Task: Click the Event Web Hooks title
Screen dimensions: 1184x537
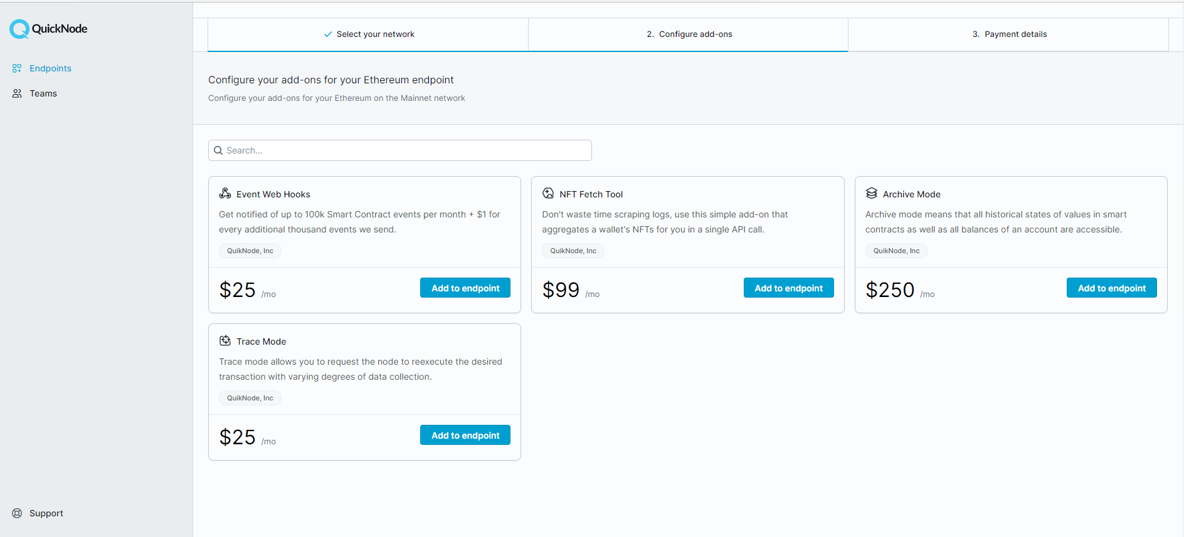Action: pyautogui.click(x=273, y=194)
